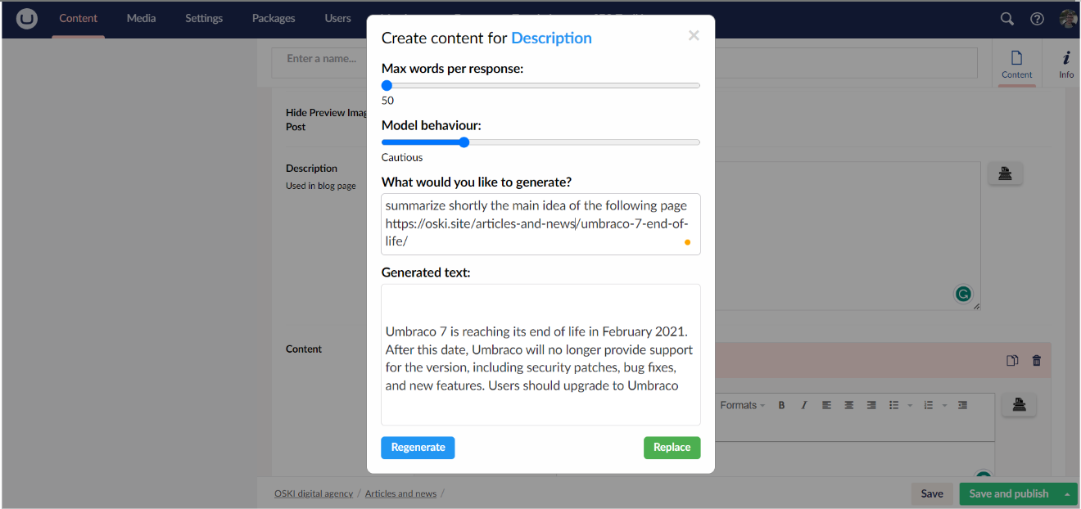This screenshot has height=509, width=1081.
Task: Open the help question mark icon
Action: pyautogui.click(x=1037, y=19)
